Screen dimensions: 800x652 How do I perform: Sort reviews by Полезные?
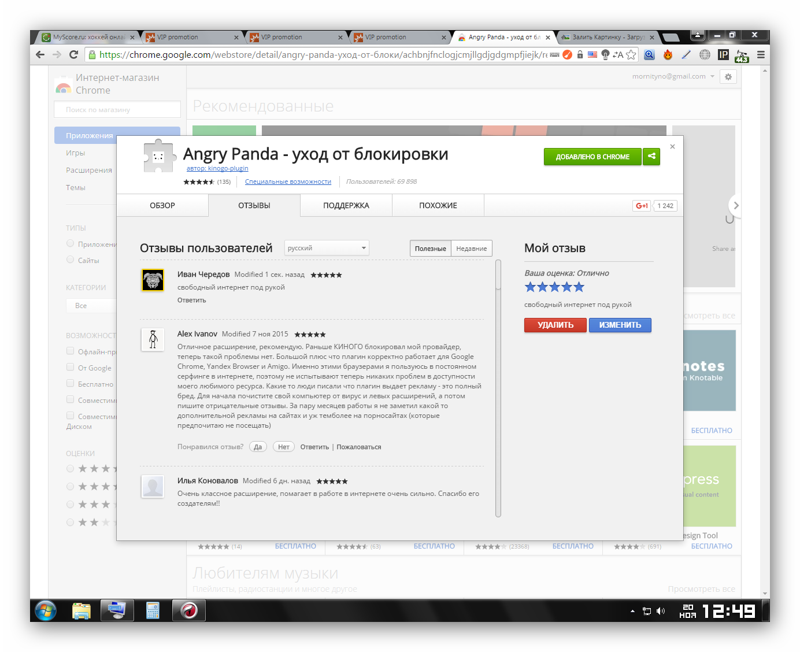click(x=431, y=249)
